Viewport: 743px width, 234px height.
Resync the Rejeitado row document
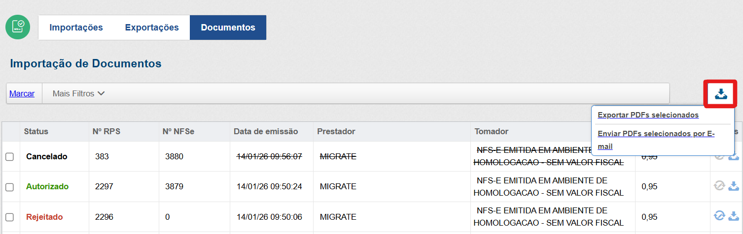click(719, 216)
